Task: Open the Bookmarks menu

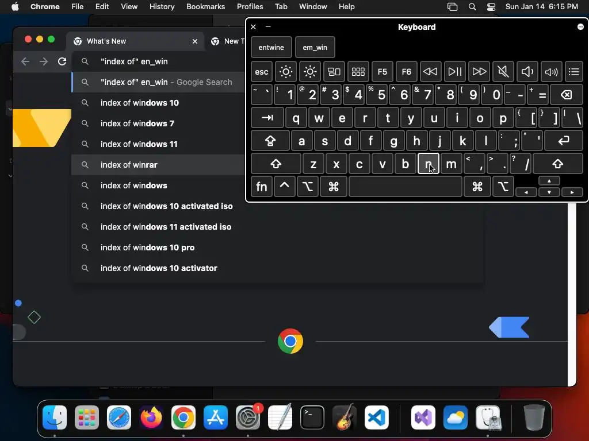Action: click(205, 6)
